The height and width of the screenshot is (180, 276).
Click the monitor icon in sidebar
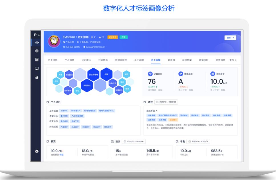click(37, 68)
